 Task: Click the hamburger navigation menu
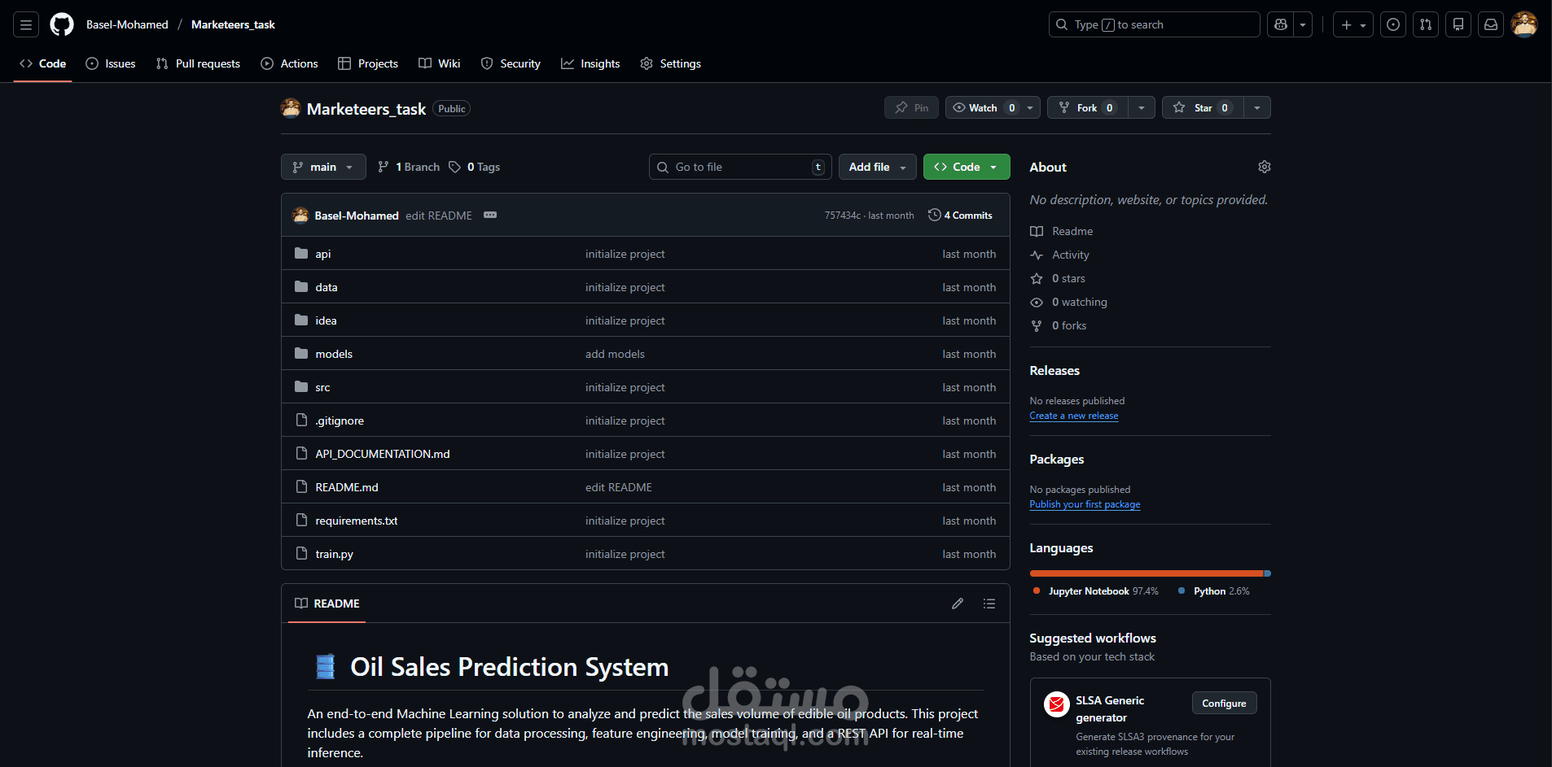pyautogui.click(x=25, y=24)
